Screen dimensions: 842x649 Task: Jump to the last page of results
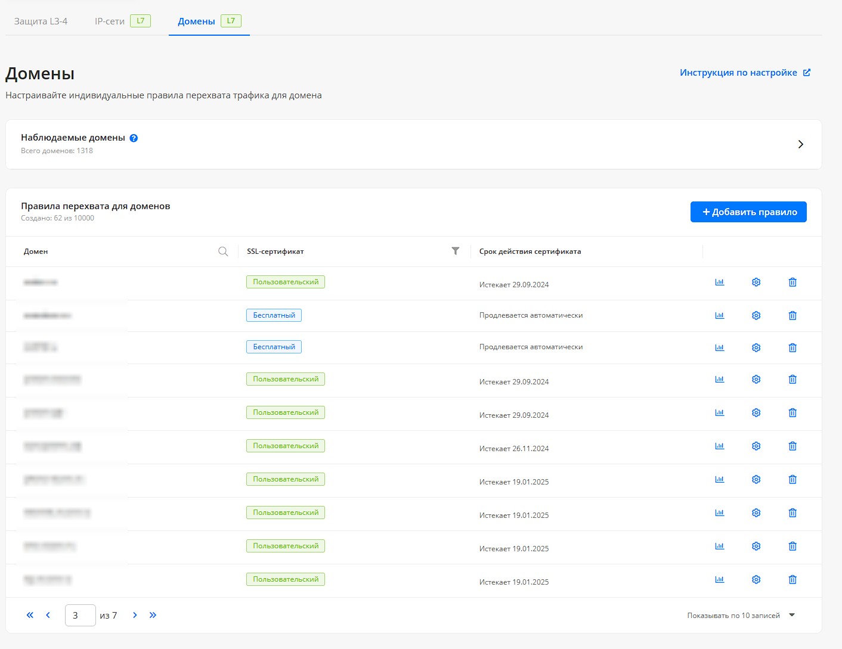tap(153, 615)
